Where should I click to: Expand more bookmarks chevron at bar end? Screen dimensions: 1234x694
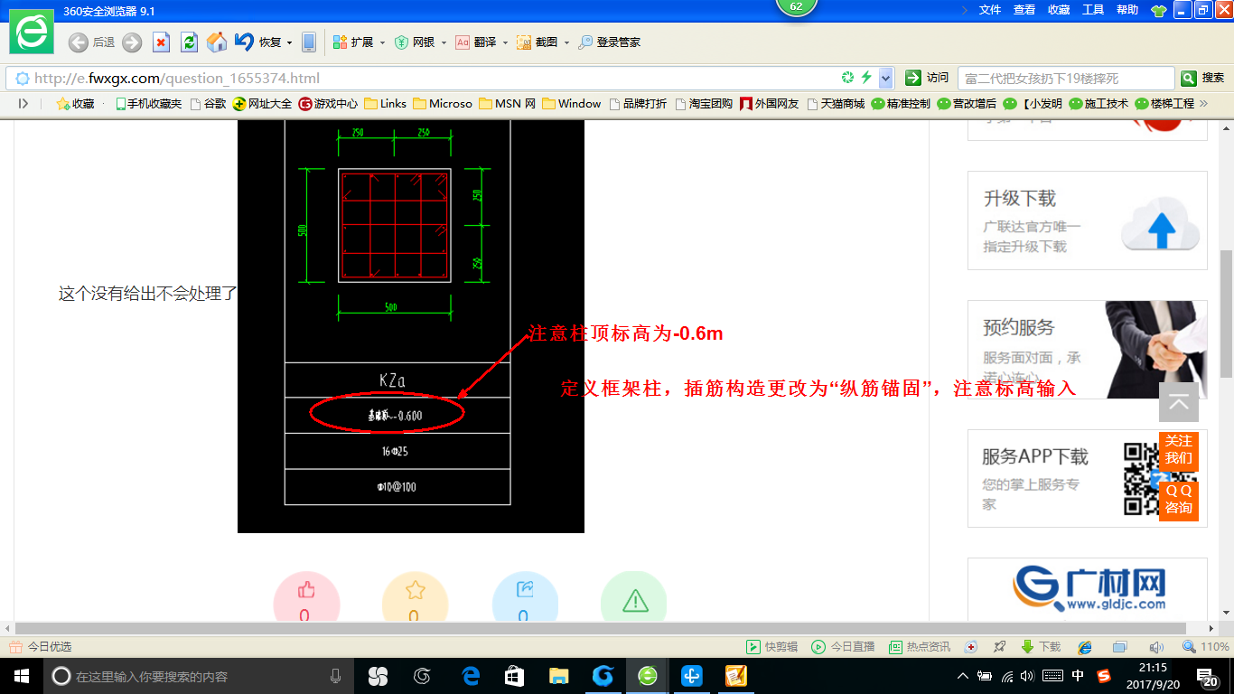(1202, 104)
